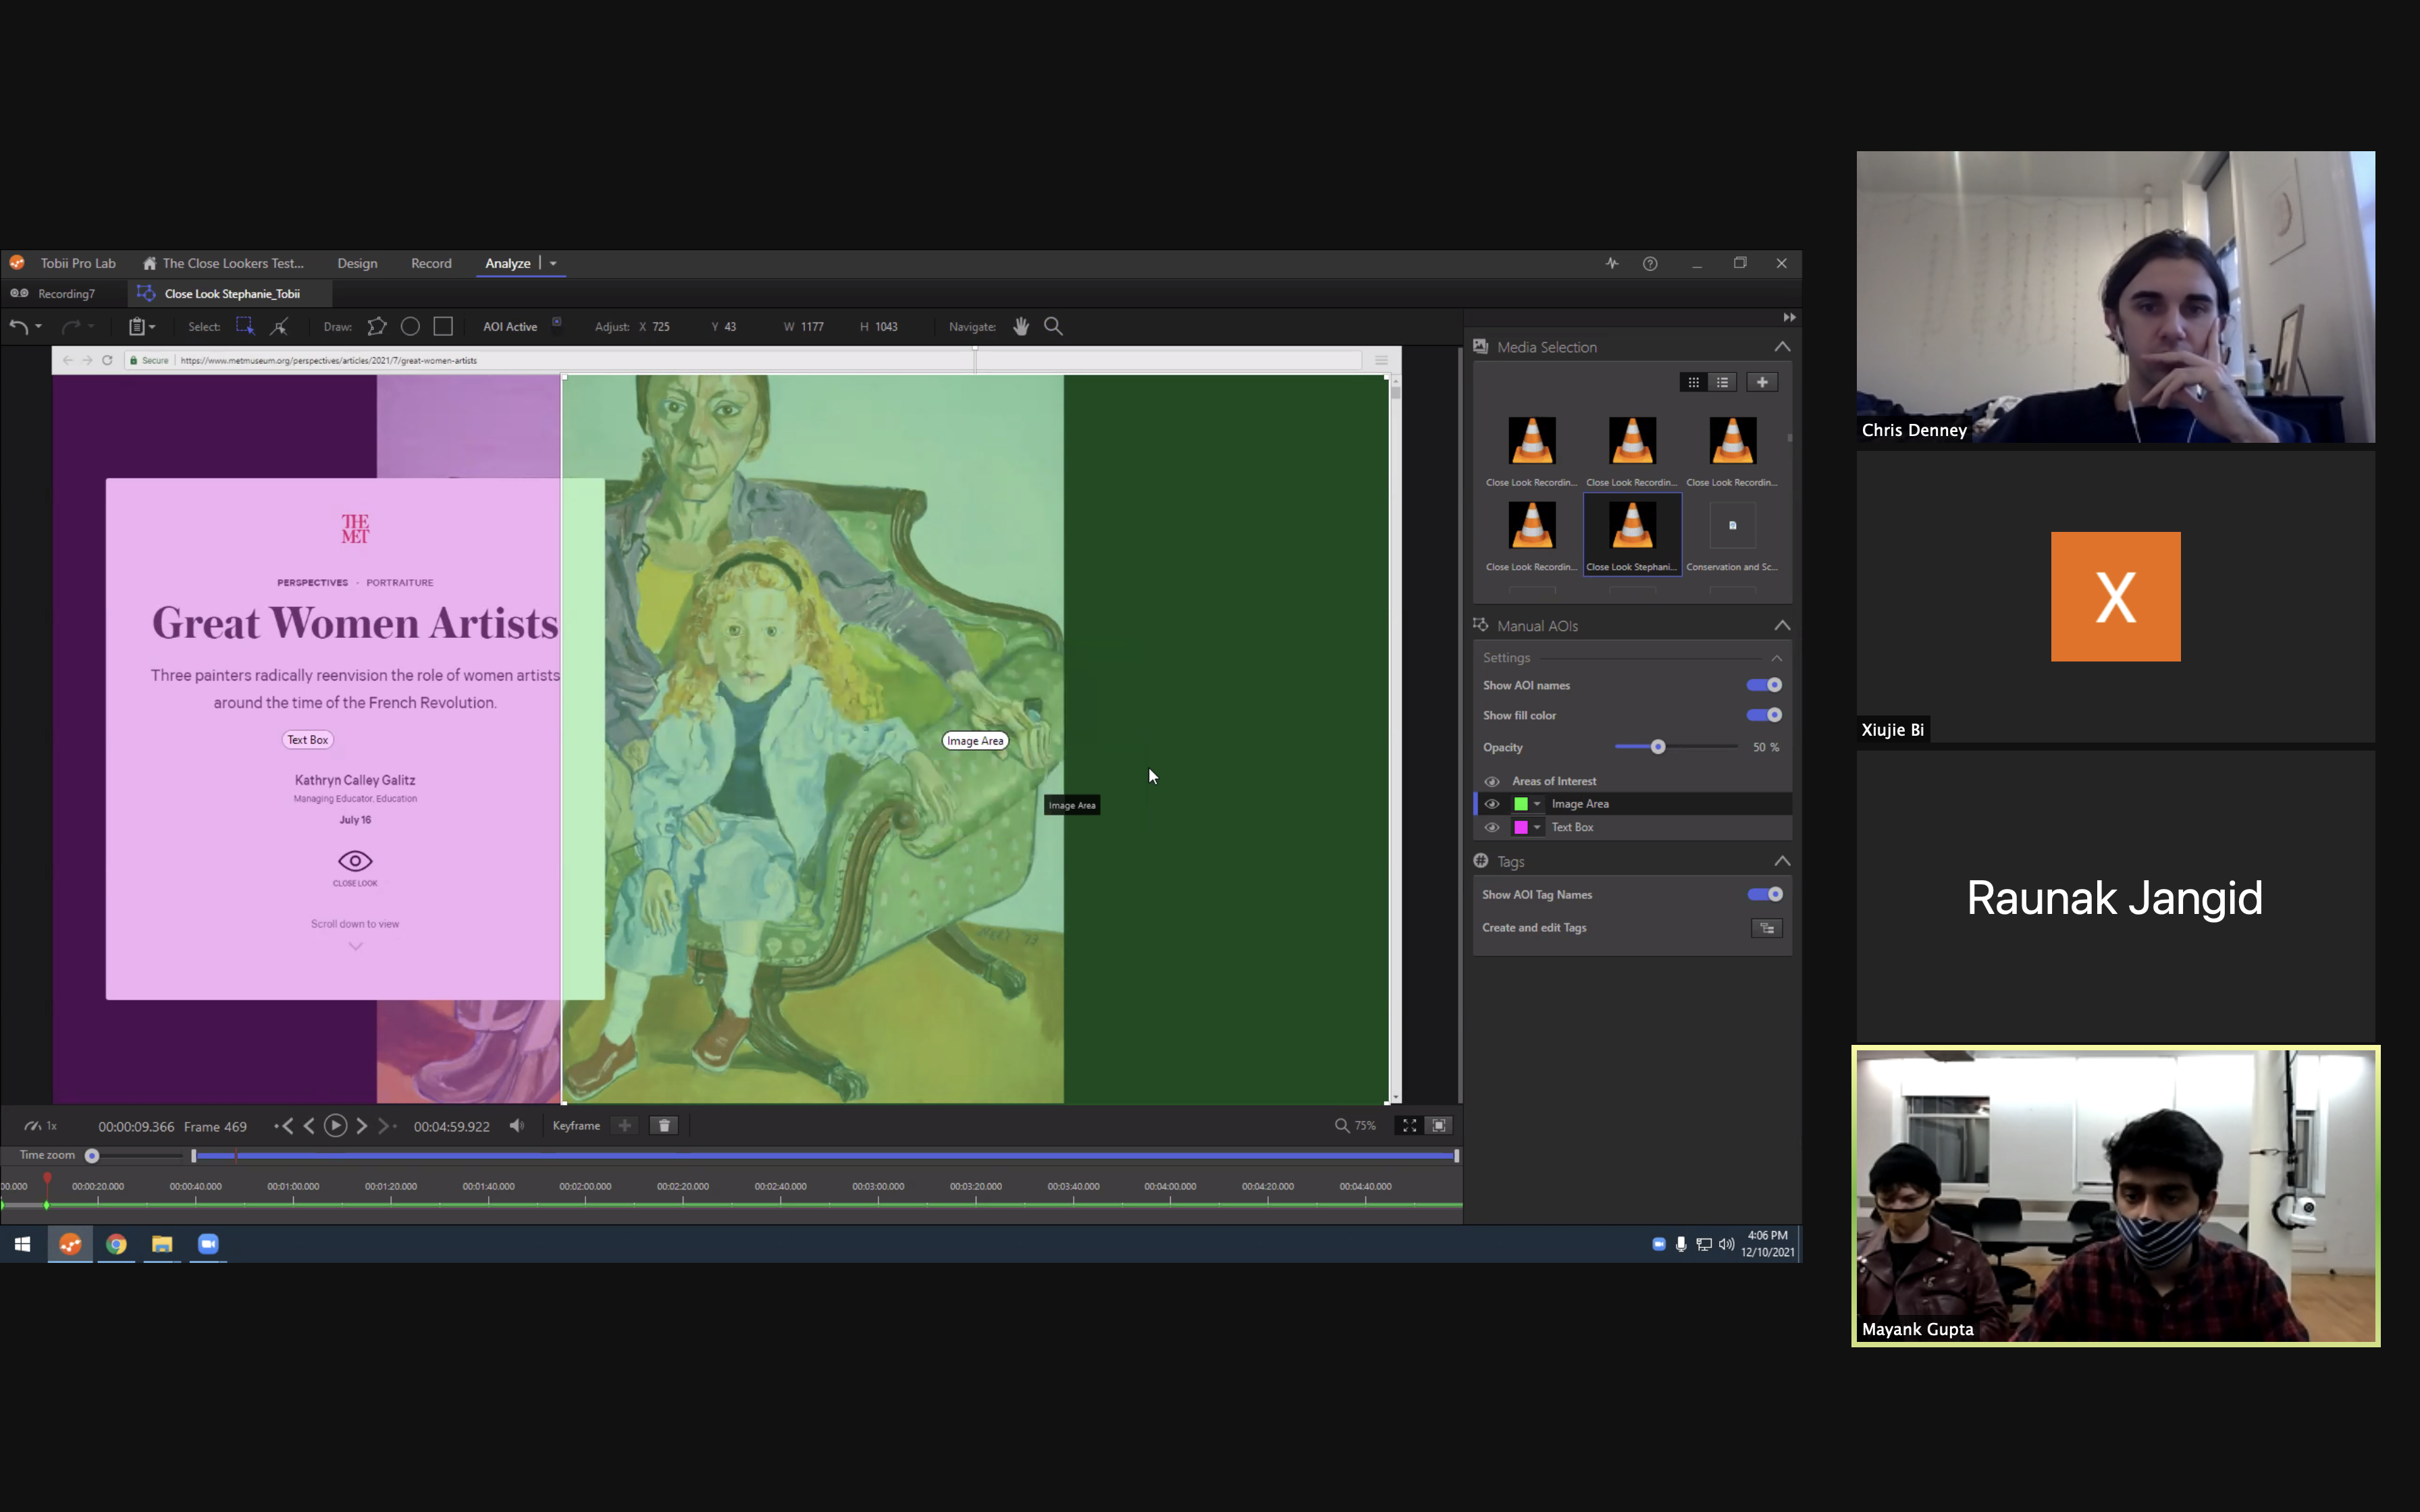Delete keyframe with trash icon
Image resolution: width=2420 pixels, height=1512 pixels.
[664, 1126]
